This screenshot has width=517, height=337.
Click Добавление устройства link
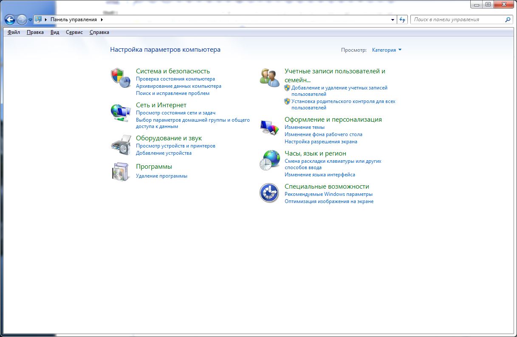pos(164,153)
